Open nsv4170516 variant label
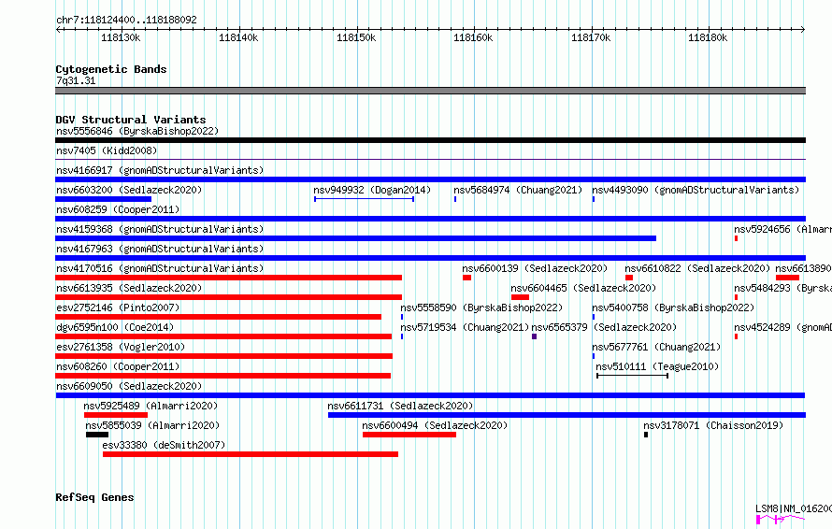 (160, 268)
